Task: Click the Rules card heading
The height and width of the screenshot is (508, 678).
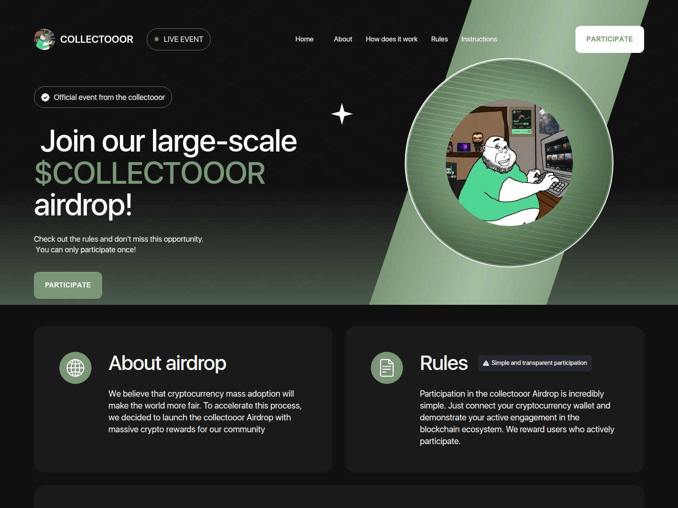Action: click(444, 363)
